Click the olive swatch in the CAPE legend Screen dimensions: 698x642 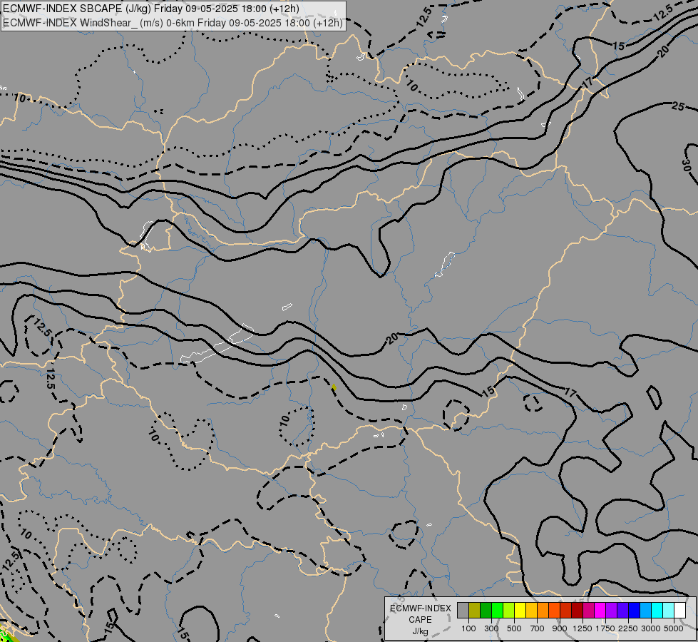click(475, 611)
